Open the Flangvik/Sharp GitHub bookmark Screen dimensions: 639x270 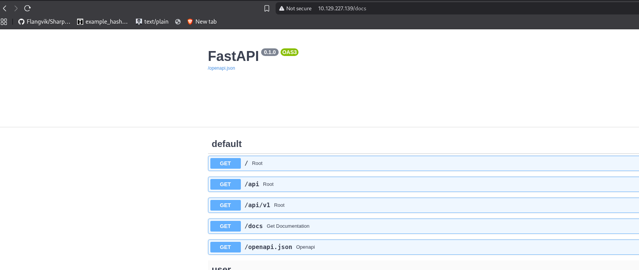pos(44,22)
